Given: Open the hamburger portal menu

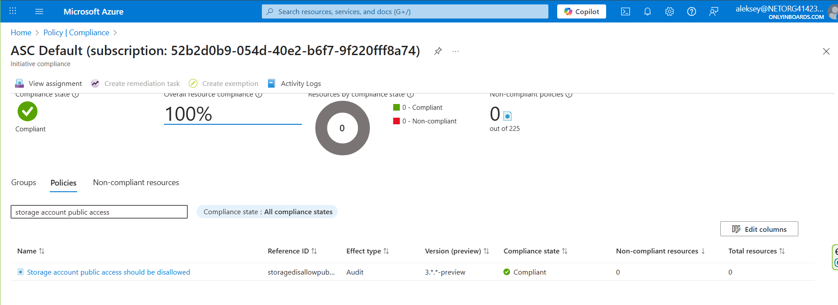Looking at the screenshot, I should [39, 11].
